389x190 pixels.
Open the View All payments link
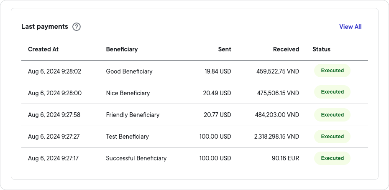tap(350, 27)
